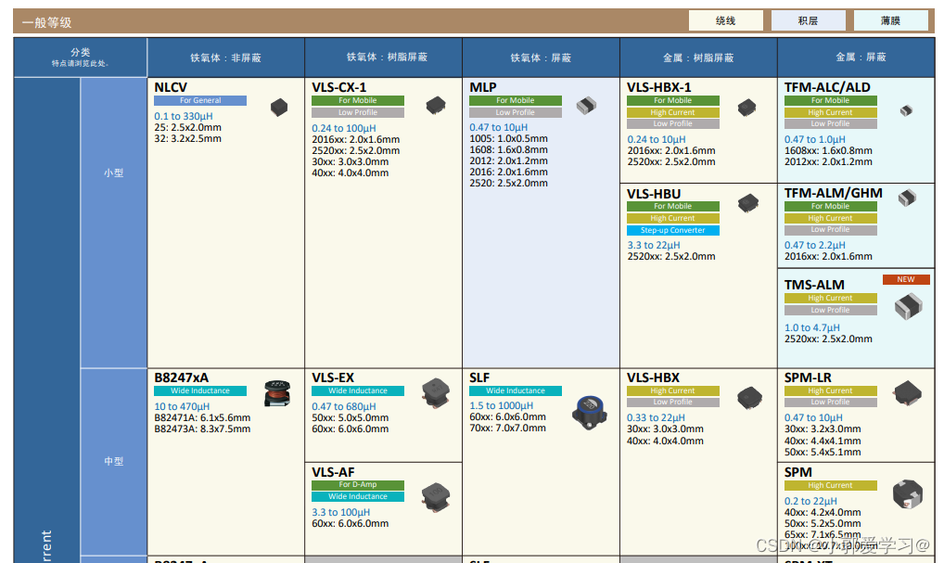
Task: Open the TFM-ALM/GHM product title
Action: (834, 193)
